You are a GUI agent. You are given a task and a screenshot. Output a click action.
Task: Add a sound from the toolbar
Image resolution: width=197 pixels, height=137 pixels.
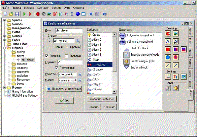[44, 14]
